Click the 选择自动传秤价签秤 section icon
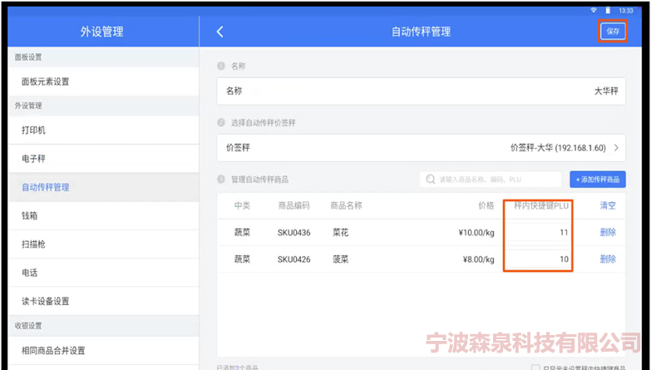The height and width of the screenshot is (370, 651). tap(221, 122)
